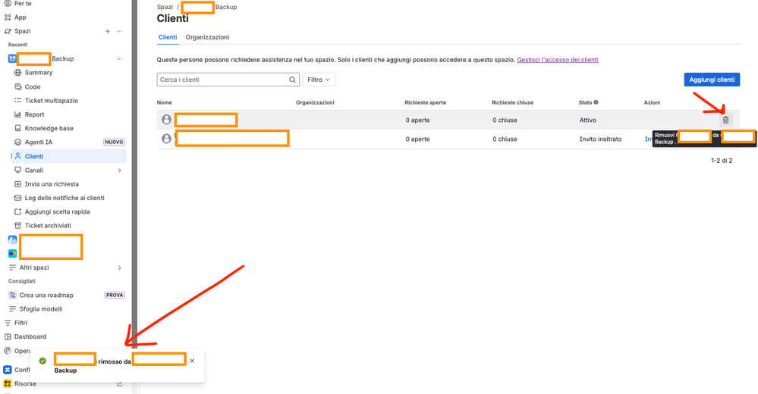Click the trash icon for the Attivo customer
This screenshot has height=394, width=758.
tap(725, 120)
